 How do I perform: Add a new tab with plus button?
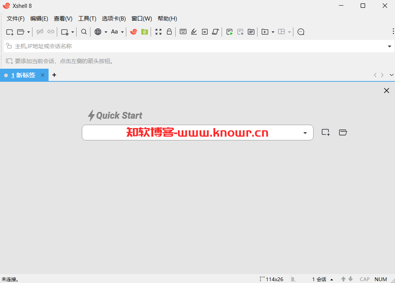[x=54, y=75]
